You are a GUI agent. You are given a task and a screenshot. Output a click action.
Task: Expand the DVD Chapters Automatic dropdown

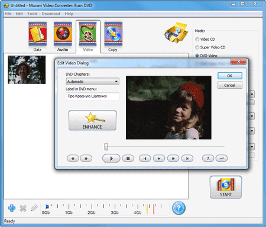pyautogui.click(x=92, y=82)
